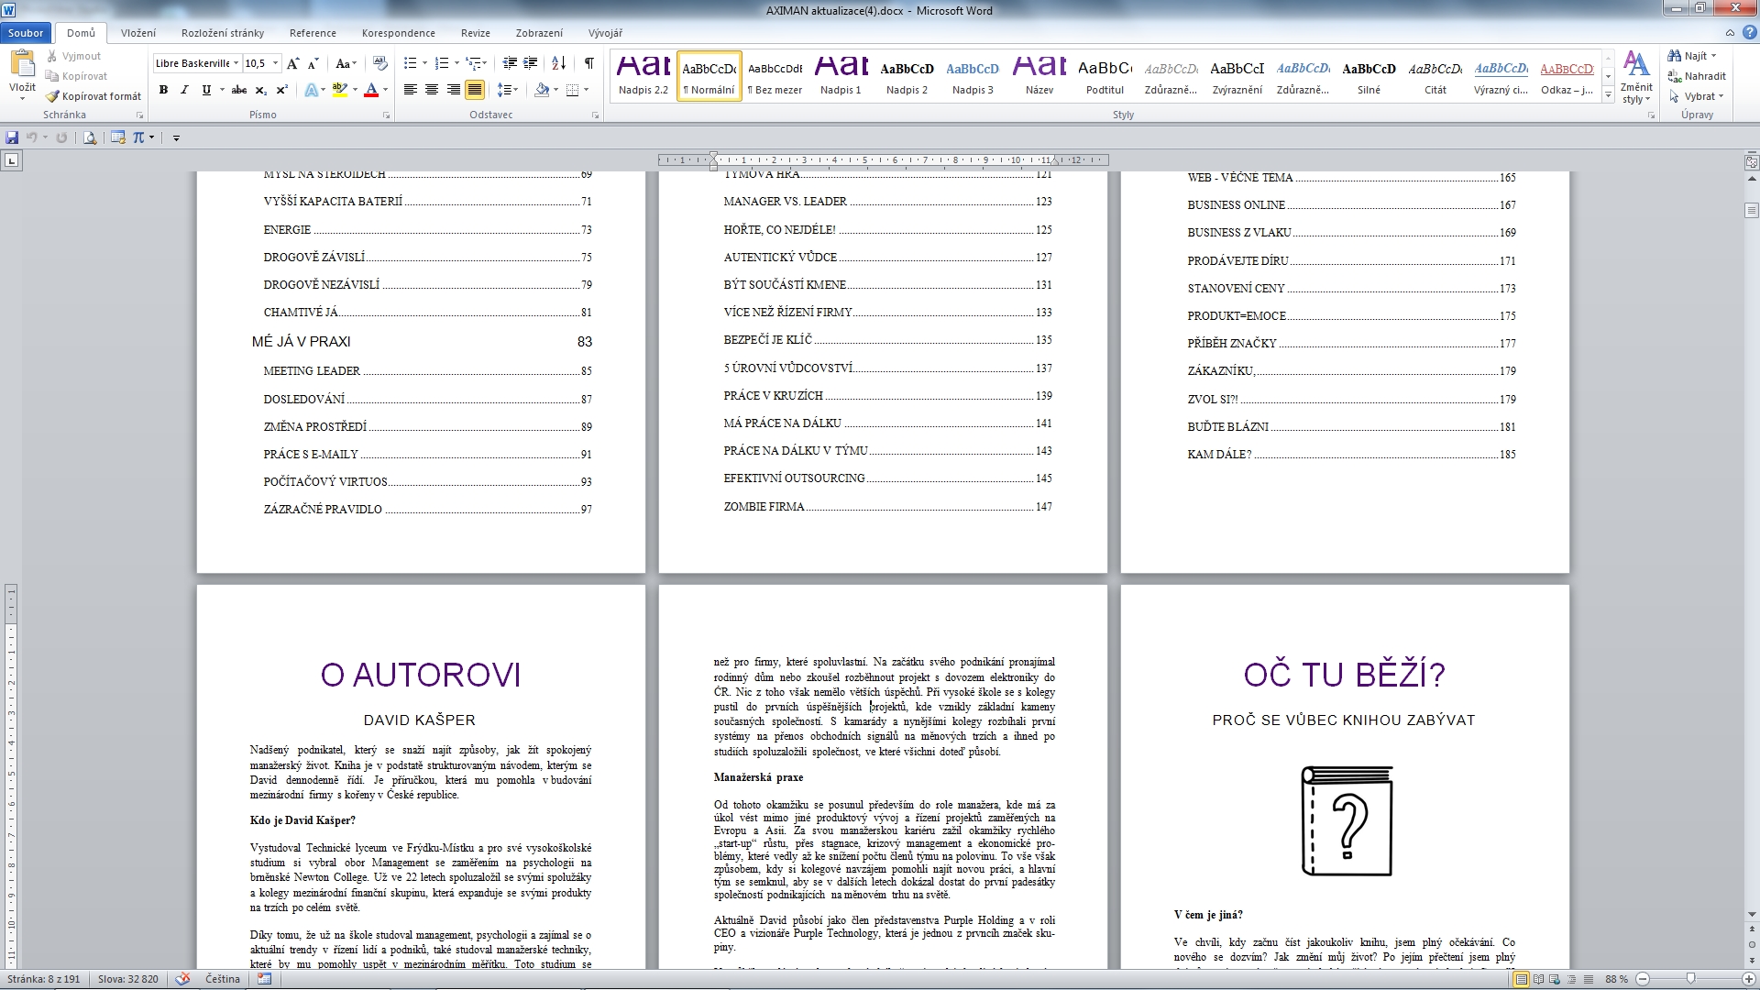
Task: Align paragraph text to the right
Action: [x=453, y=90]
